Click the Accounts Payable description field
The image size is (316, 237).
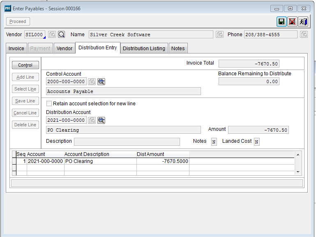pos(123,91)
